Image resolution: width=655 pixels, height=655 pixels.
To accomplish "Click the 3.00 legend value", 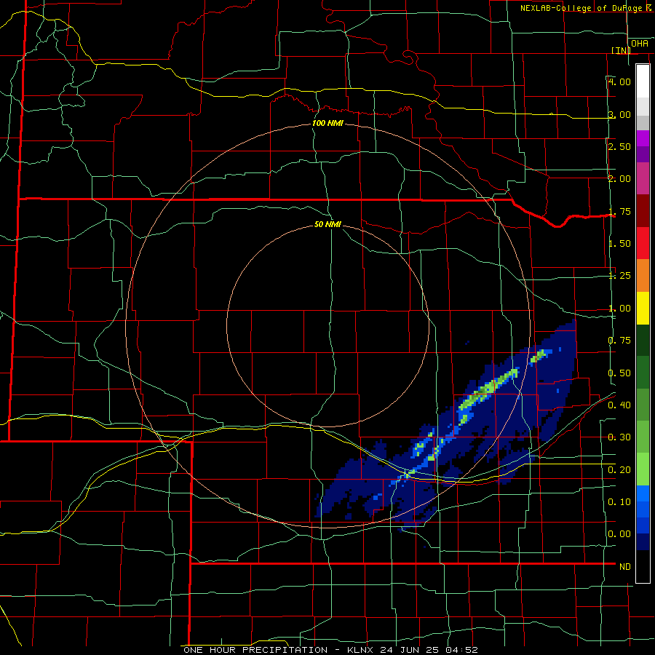I will (x=619, y=114).
